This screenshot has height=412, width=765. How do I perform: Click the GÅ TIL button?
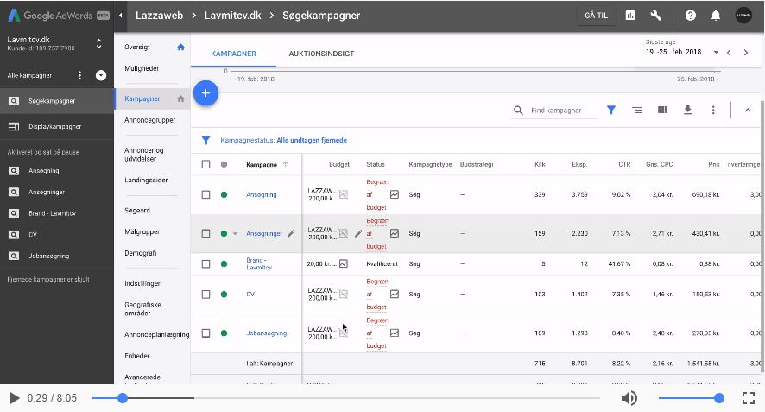596,16
